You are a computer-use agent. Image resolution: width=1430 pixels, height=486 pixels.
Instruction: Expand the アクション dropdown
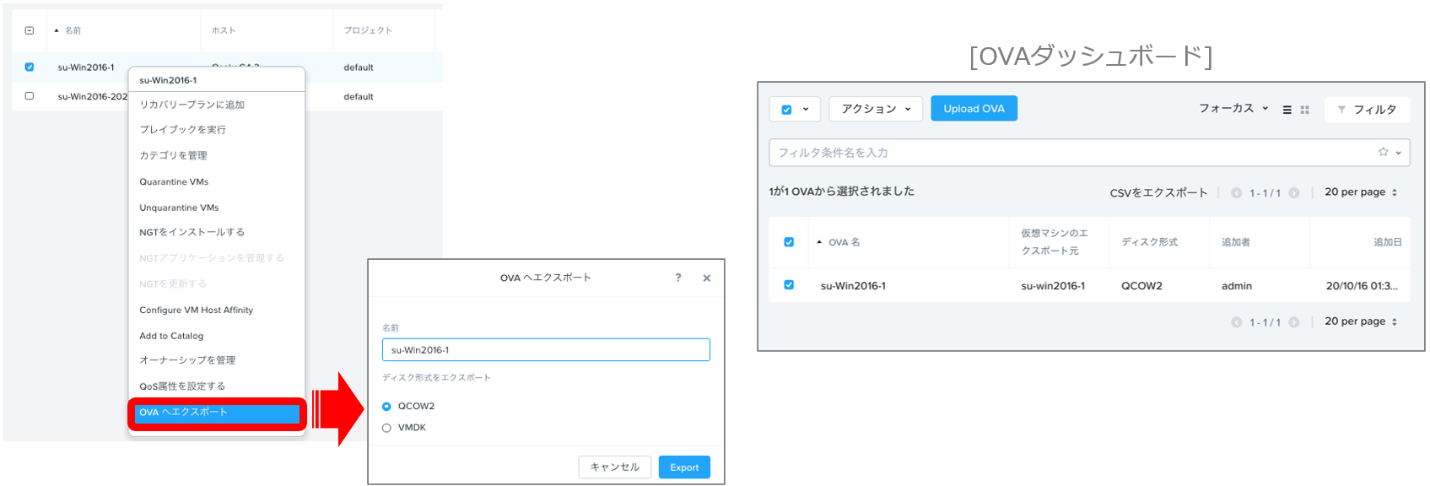(x=875, y=109)
